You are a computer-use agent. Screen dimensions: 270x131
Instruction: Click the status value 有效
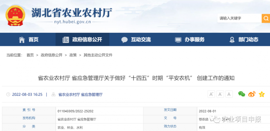pyautogui.click(x=202, y=128)
